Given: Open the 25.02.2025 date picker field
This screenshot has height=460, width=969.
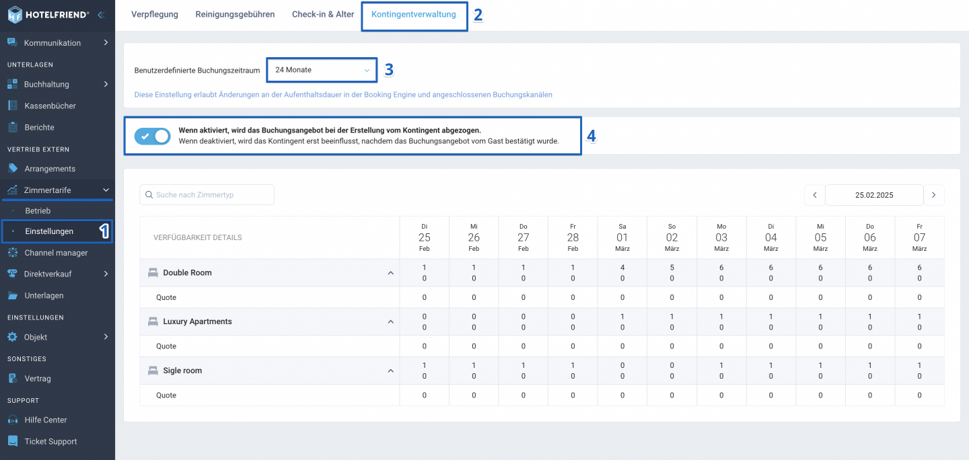Looking at the screenshot, I should tap(874, 195).
